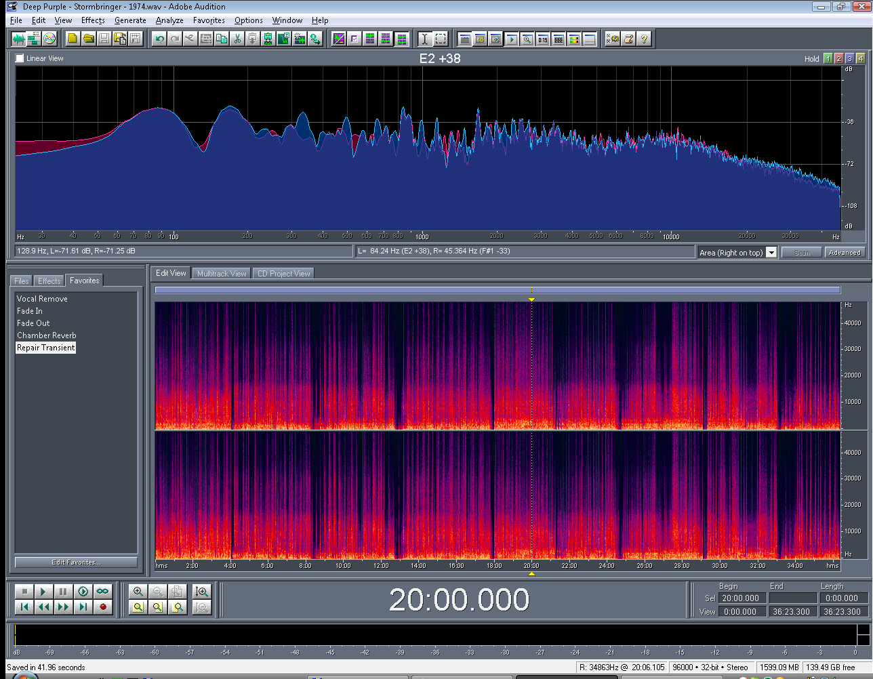
Task: Select Repair Transient favorite
Action: pyautogui.click(x=45, y=348)
